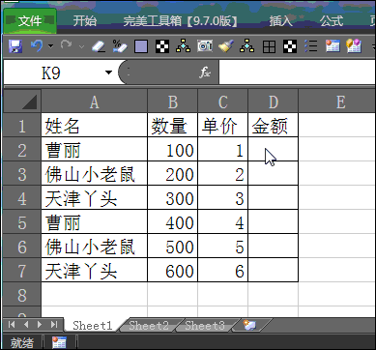The width and height of the screenshot is (376, 350).
Task: Click previous sheet navigation arrow
Action: point(26,324)
